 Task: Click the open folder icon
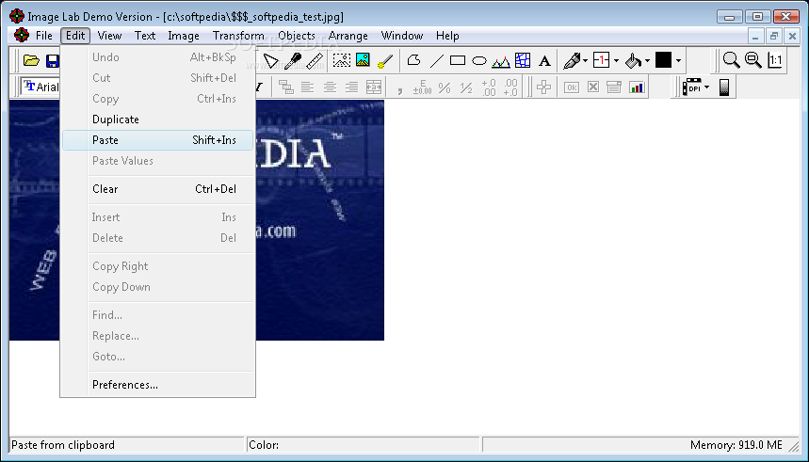click(31, 60)
